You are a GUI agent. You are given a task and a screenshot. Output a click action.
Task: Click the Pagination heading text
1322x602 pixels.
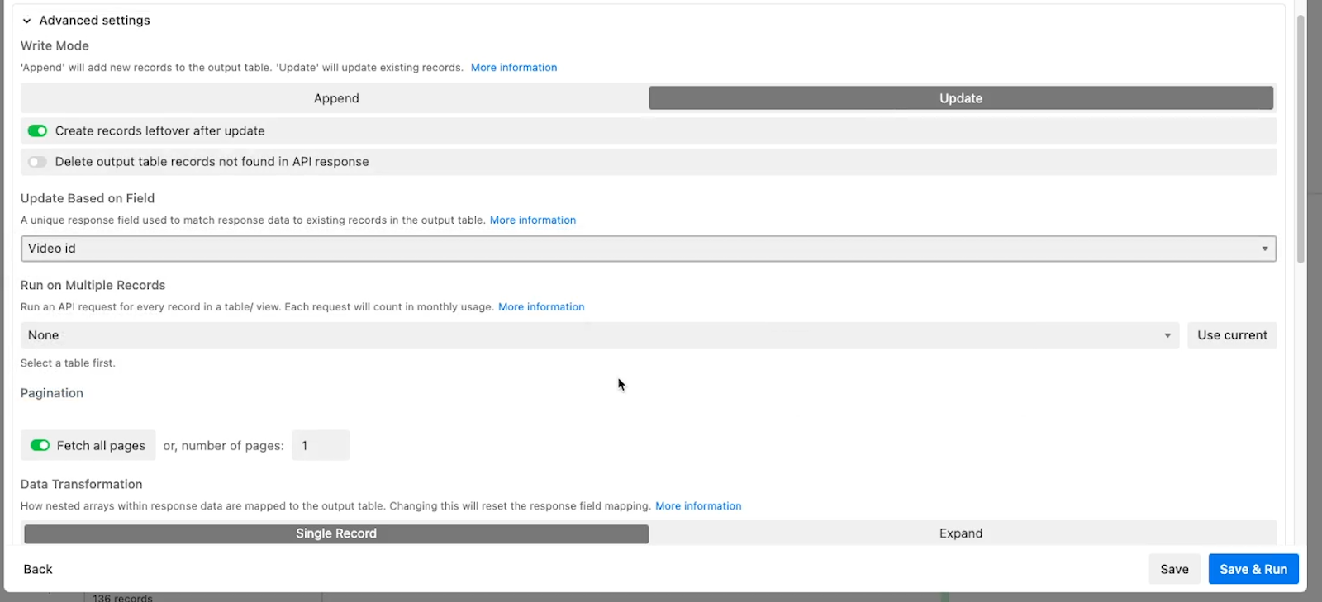(x=52, y=393)
